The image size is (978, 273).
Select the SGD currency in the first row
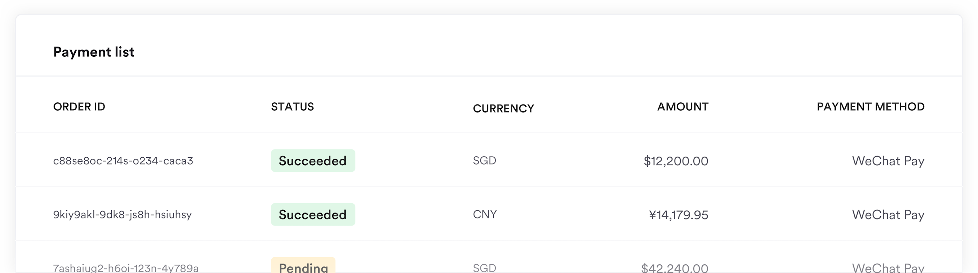484,161
